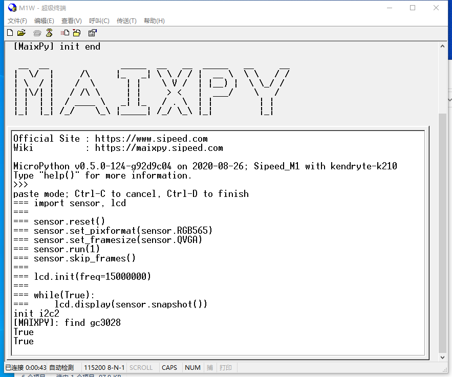Minimize the M1W terminal window
The height and width of the screenshot is (377, 452).
pos(390,8)
